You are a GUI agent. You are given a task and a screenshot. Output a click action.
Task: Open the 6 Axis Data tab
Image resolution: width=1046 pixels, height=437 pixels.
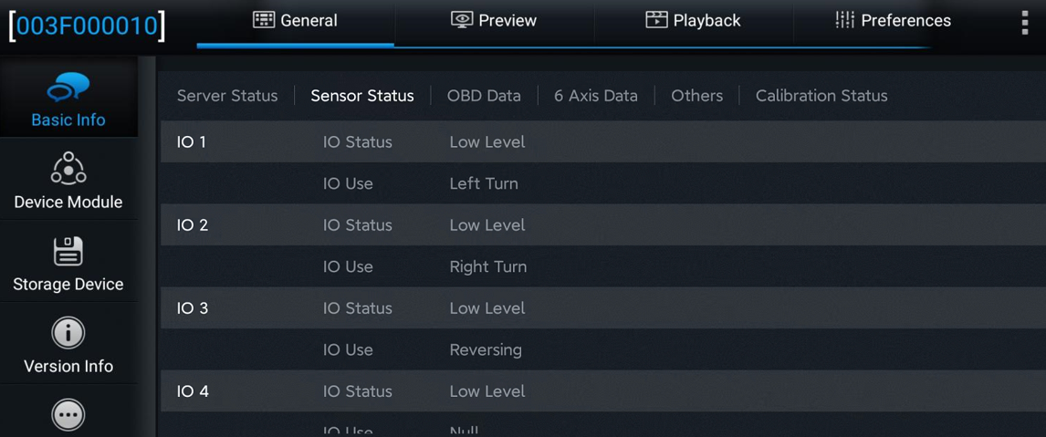pos(596,96)
